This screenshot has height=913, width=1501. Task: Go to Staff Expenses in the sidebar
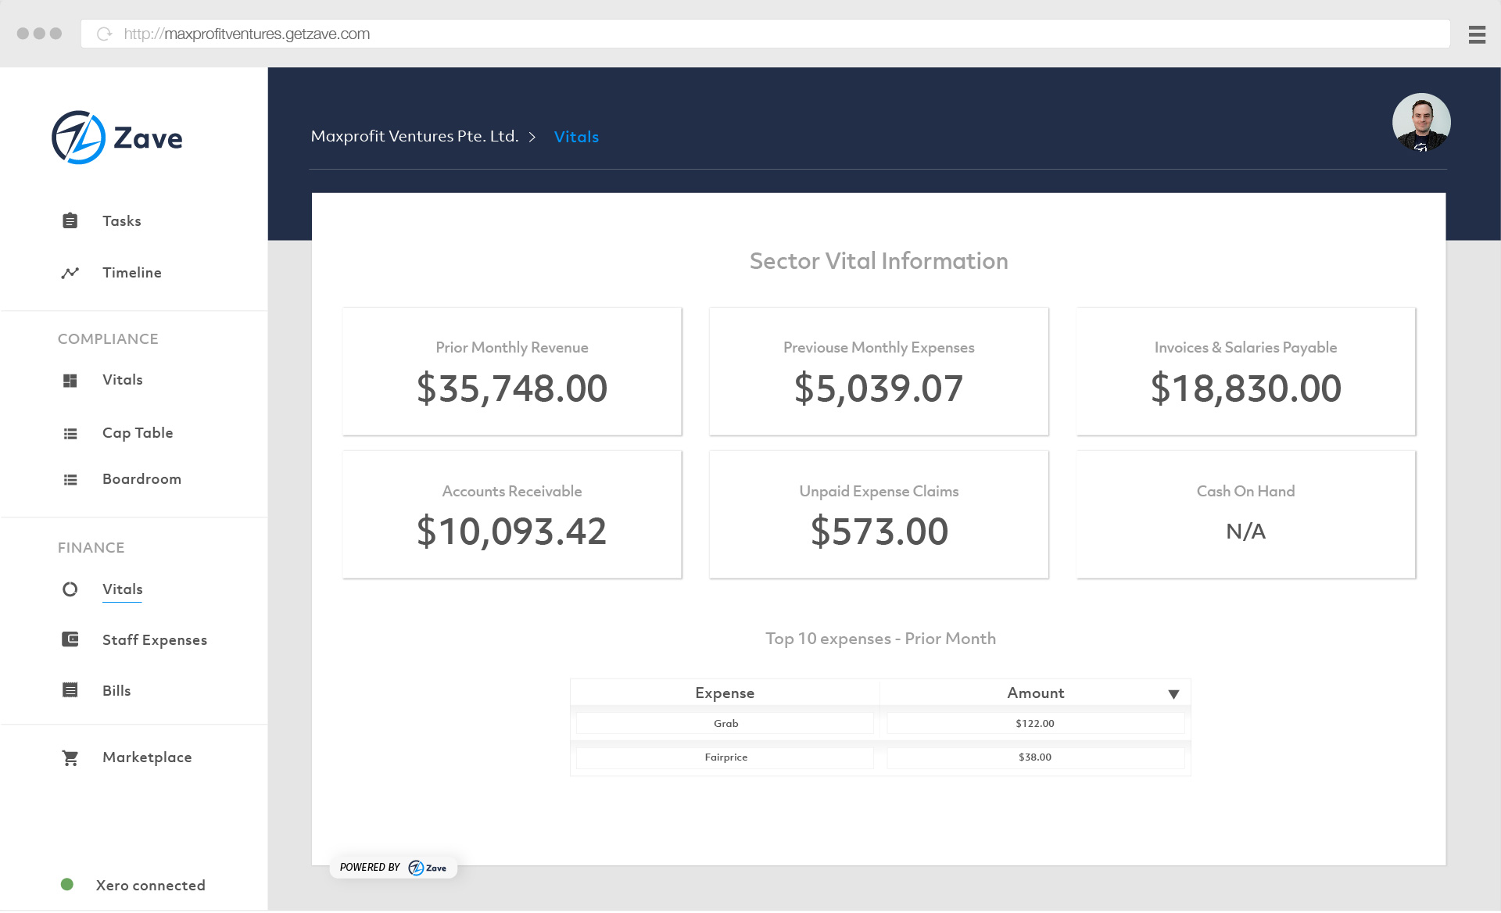click(154, 640)
